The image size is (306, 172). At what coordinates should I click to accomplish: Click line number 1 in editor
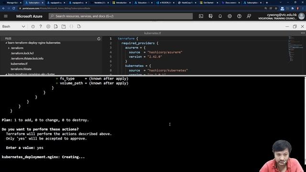coord(110,39)
